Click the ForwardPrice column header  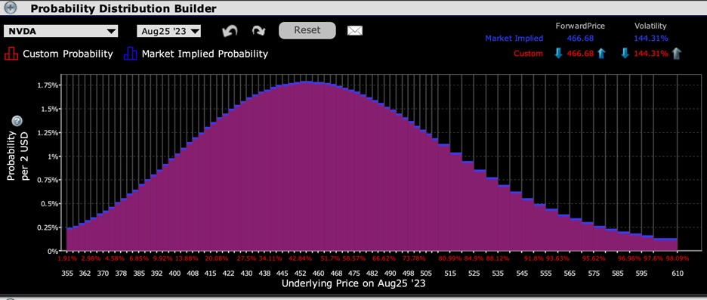(579, 26)
